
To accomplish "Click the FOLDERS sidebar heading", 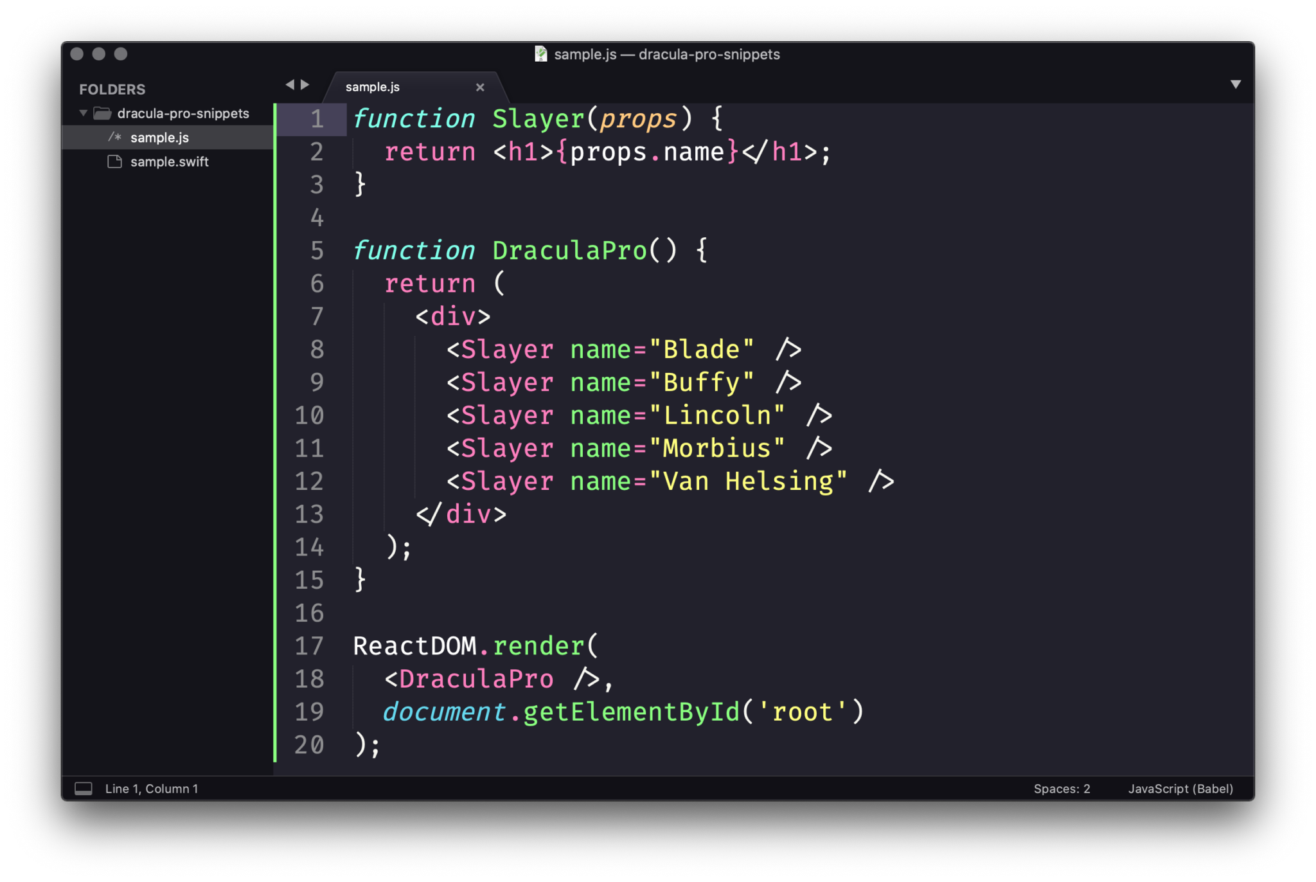I will pyautogui.click(x=112, y=89).
